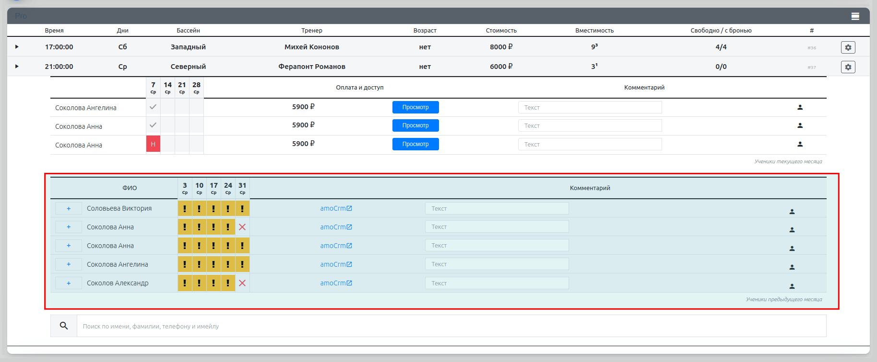This screenshot has width=877, height=362.
Task: Click person icon beside Соколова Ангелина's Просмотр button
Action: tap(800, 107)
